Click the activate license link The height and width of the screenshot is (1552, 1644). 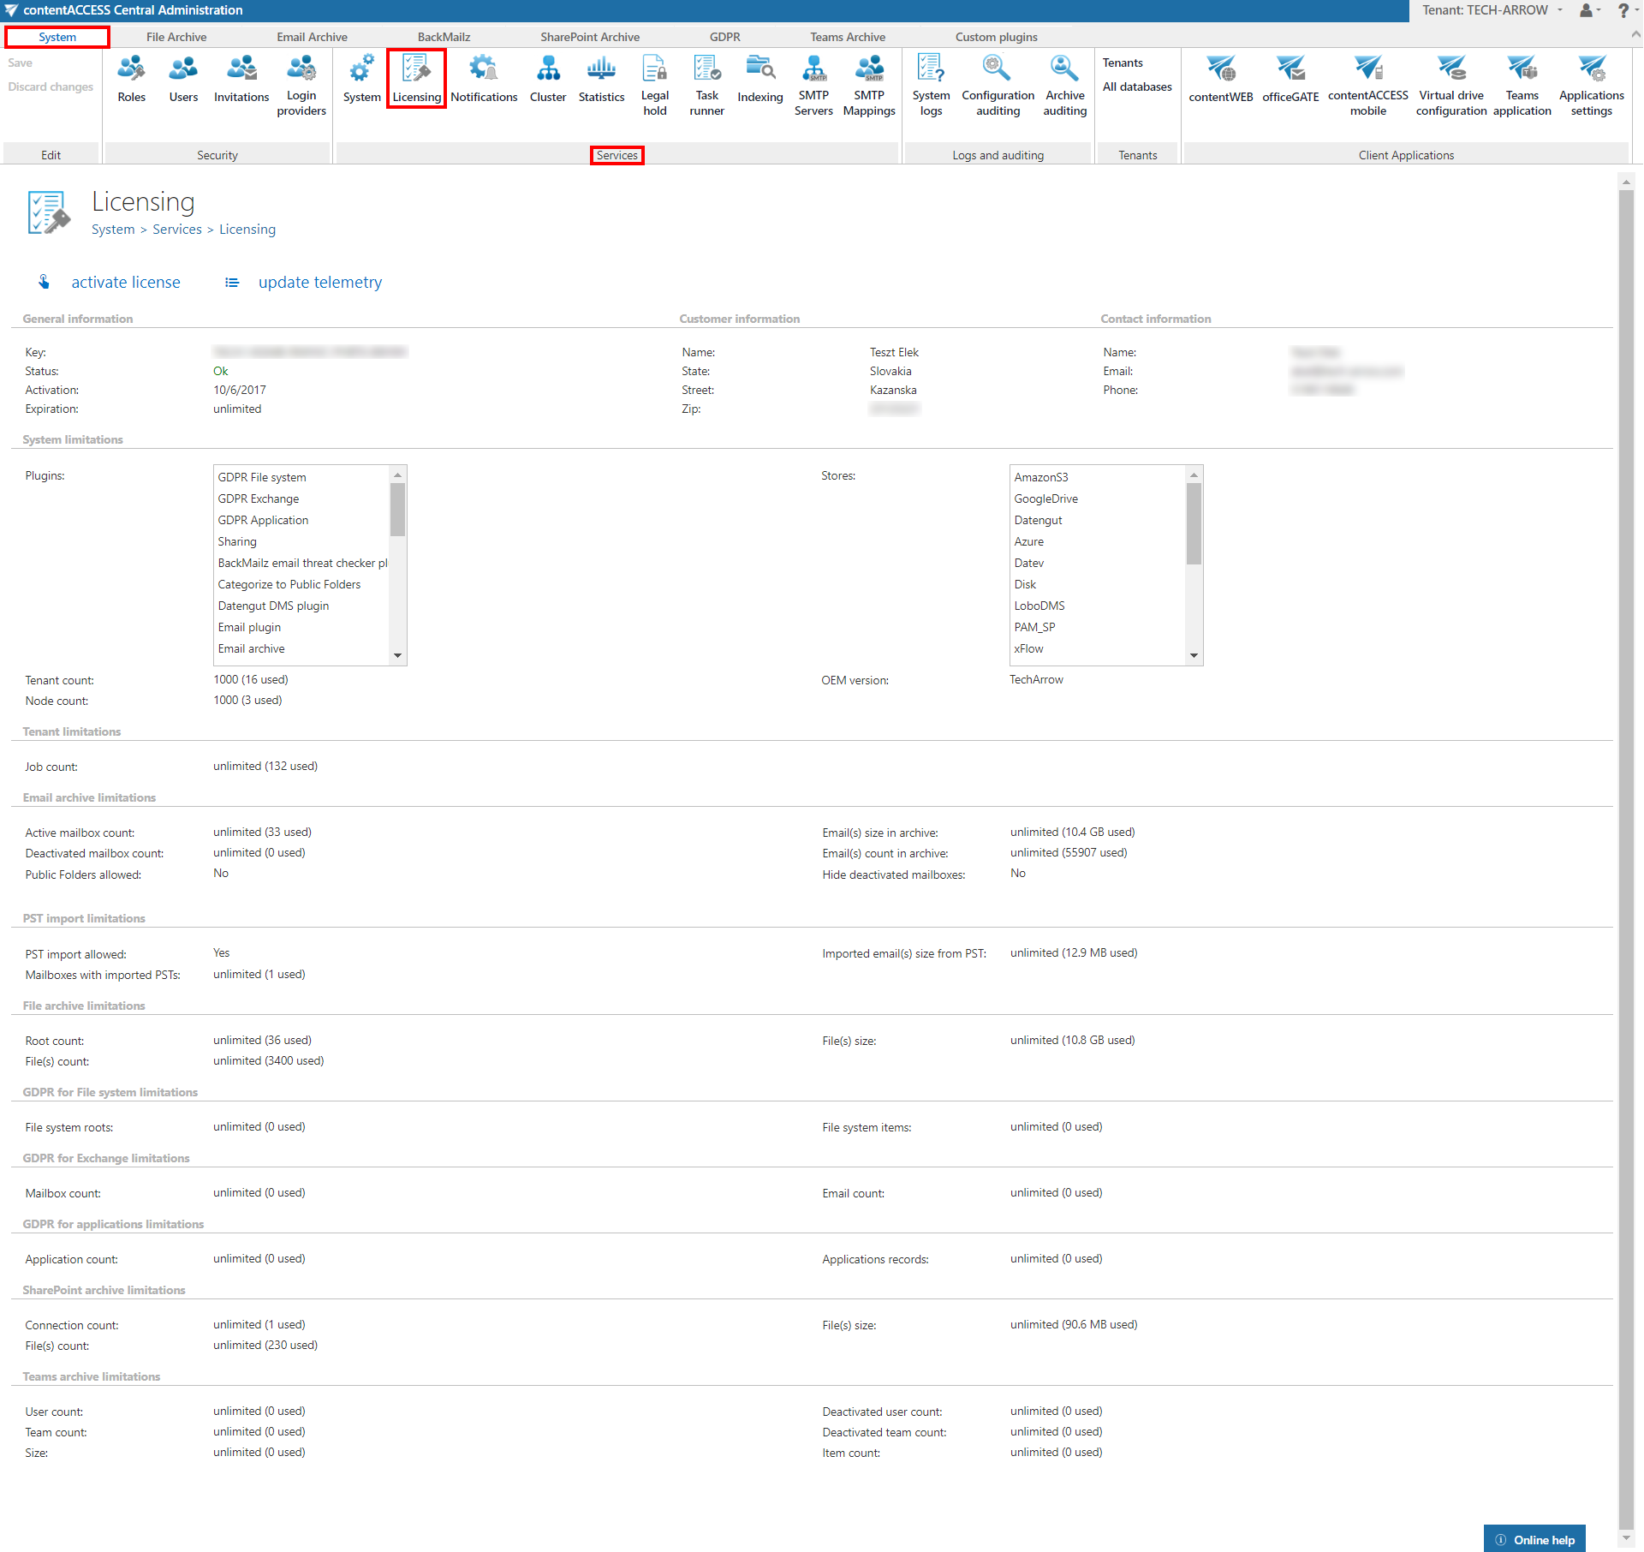click(125, 283)
